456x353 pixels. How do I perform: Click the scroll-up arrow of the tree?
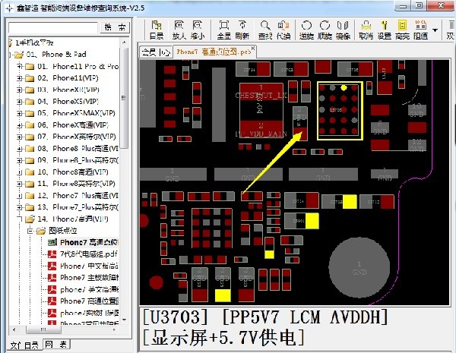tap(124, 43)
